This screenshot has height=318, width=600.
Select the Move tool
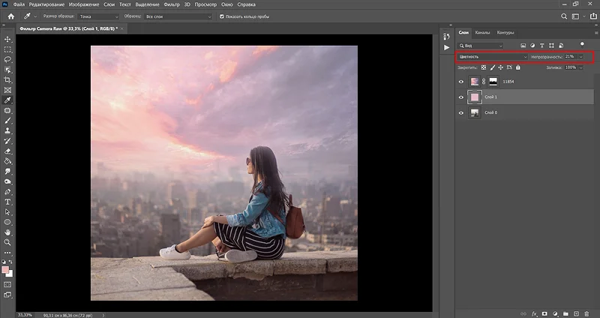pos(7,40)
